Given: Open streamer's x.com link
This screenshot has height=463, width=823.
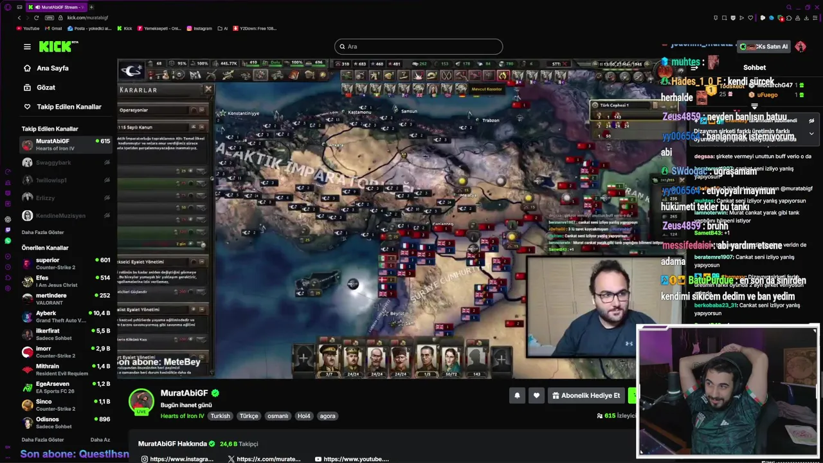Looking at the screenshot, I should (x=264, y=459).
